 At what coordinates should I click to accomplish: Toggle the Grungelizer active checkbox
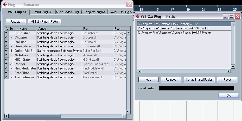click(6, 46)
